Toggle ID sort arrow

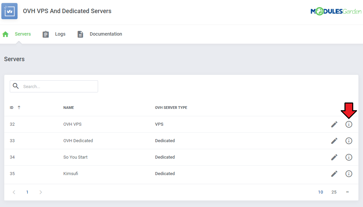pos(19,108)
